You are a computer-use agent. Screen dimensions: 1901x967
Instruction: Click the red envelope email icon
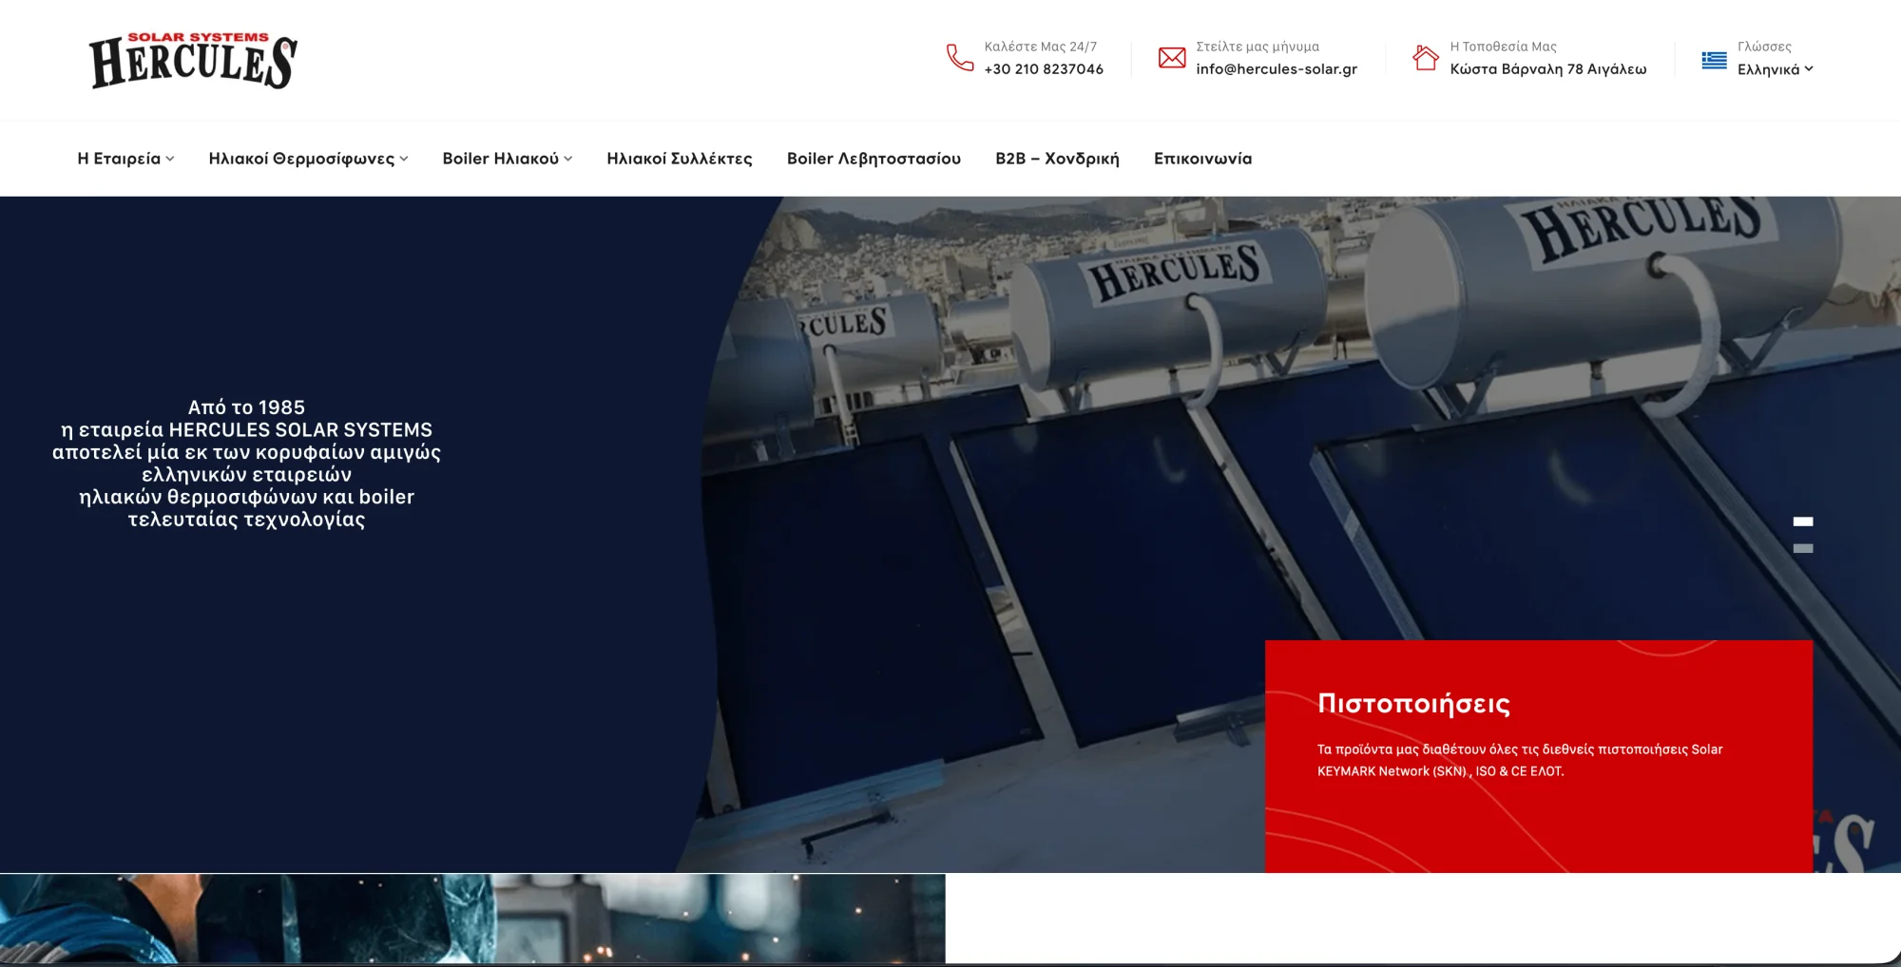coord(1171,58)
